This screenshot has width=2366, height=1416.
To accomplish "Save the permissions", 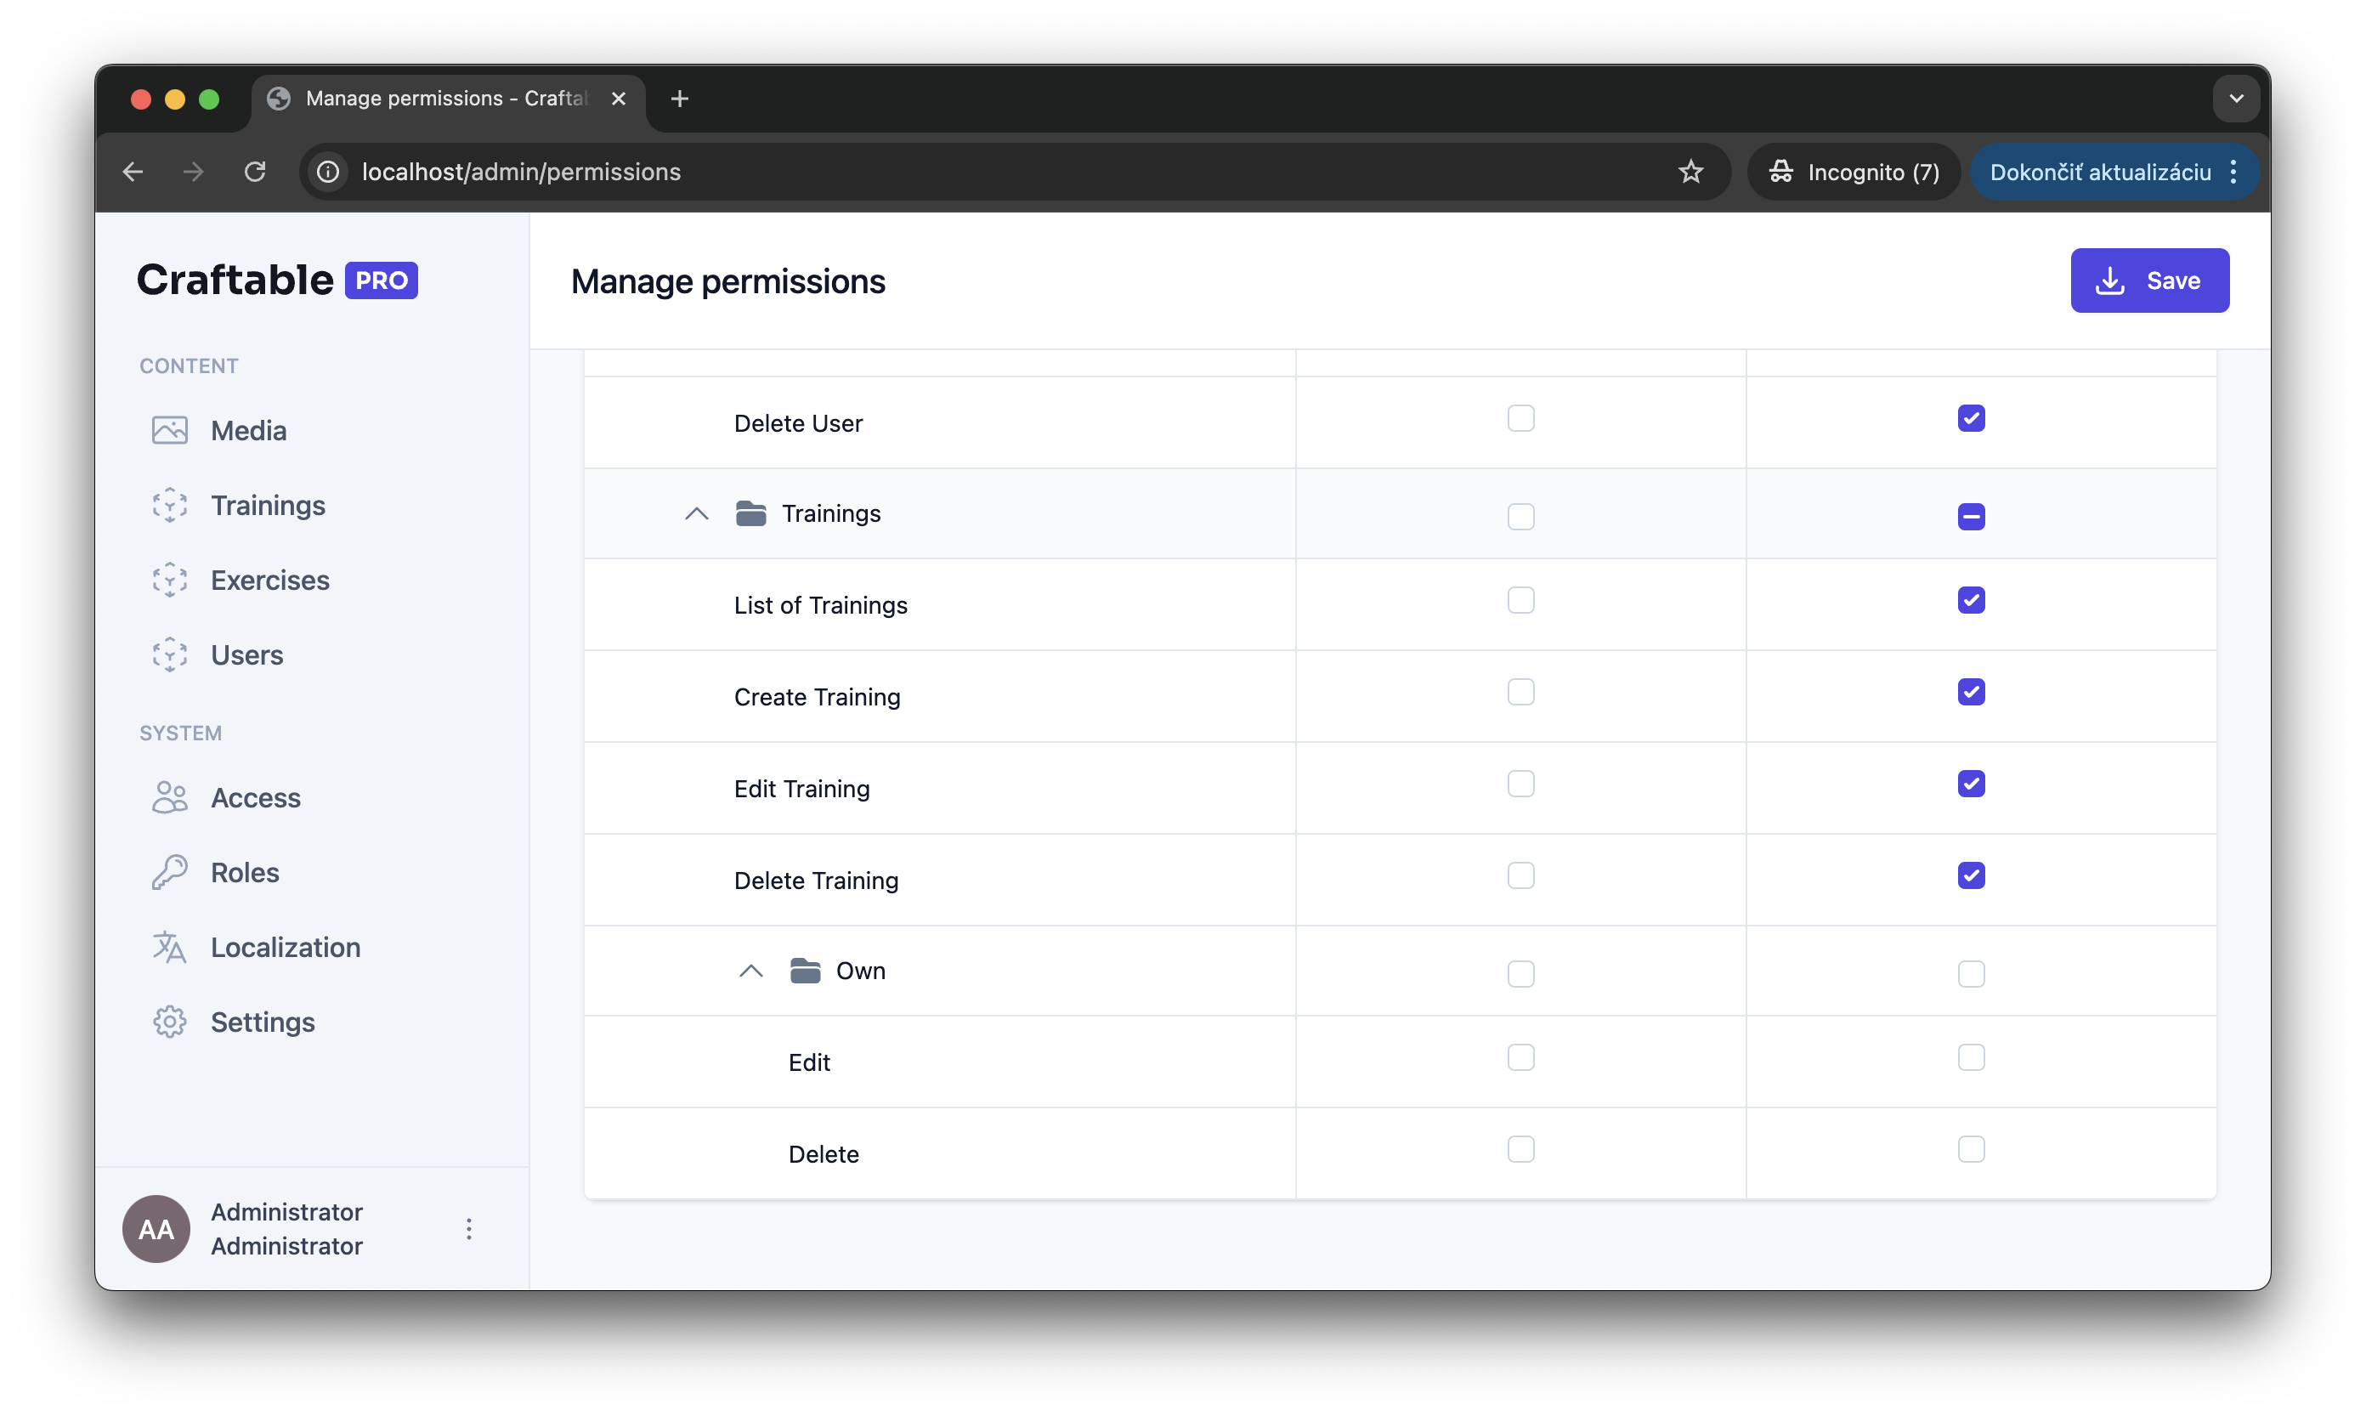I will click(x=2149, y=280).
